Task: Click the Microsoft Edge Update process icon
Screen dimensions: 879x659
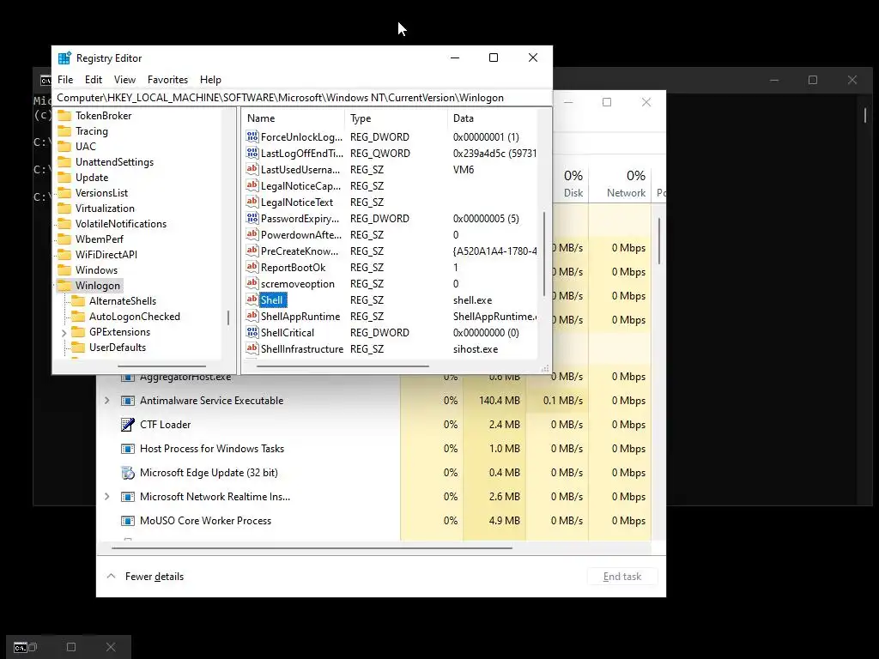Action: pyautogui.click(x=128, y=473)
